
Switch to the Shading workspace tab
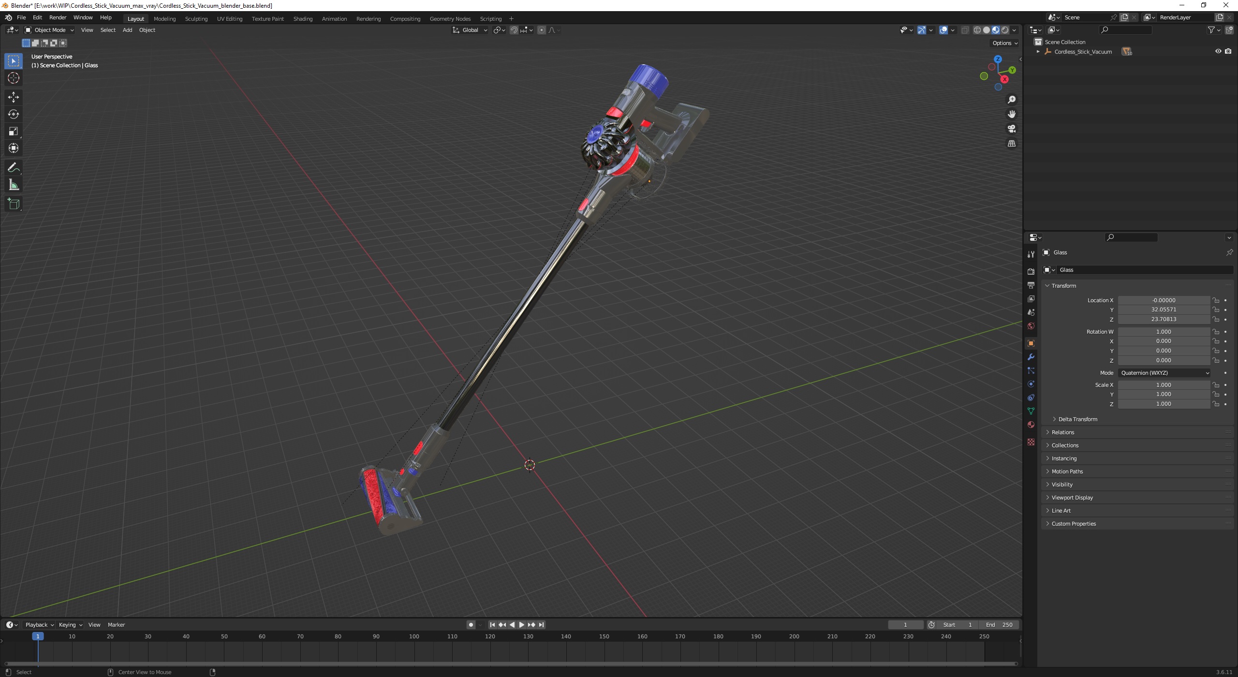[x=303, y=19]
